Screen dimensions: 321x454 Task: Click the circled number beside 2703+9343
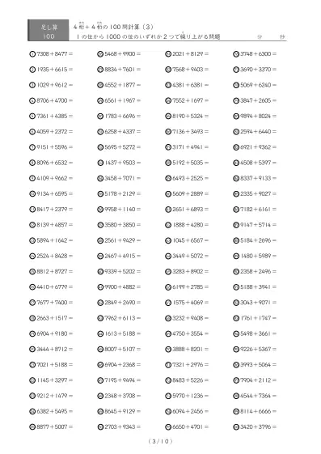point(100,426)
